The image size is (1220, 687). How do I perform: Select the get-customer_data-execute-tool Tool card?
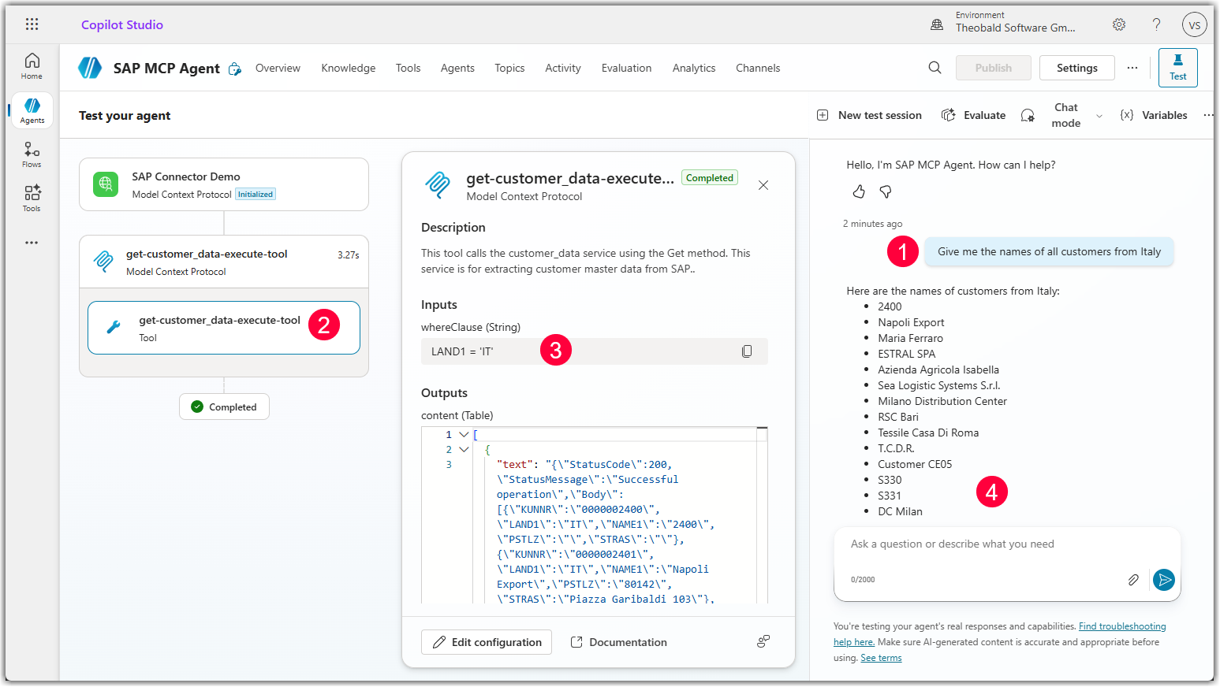click(224, 328)
